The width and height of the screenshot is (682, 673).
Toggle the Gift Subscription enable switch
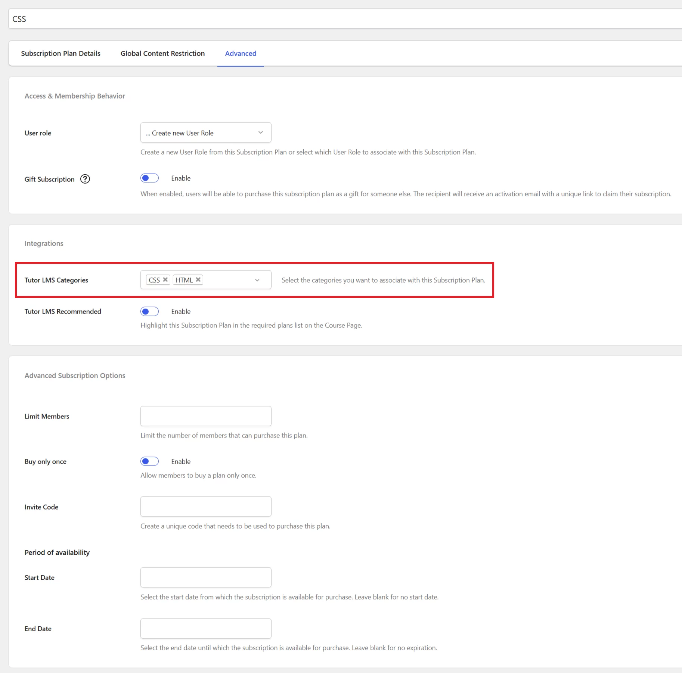click(x=149, y=178)
